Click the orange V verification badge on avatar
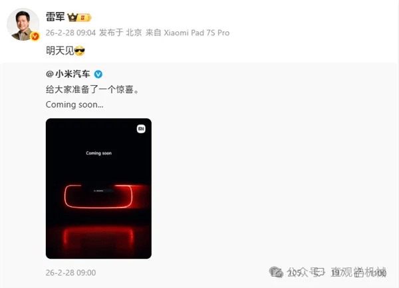399x288 pixels. (x=35, y=37)
